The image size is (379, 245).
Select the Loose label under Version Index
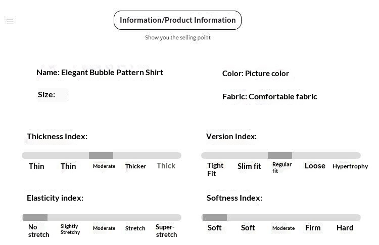point(315,166)
